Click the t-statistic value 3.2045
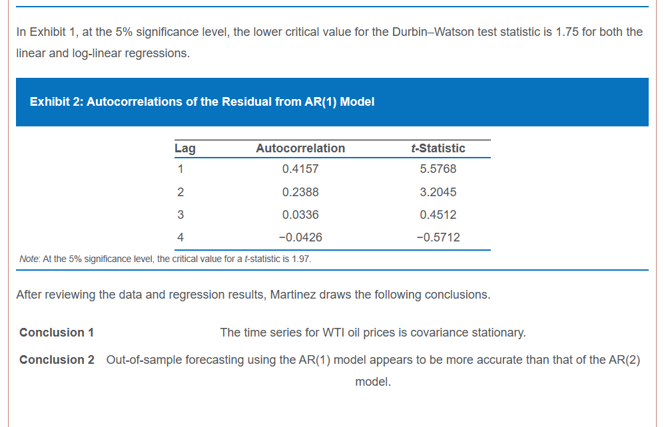This screenshot has height=427, width=664. [438, 192]
